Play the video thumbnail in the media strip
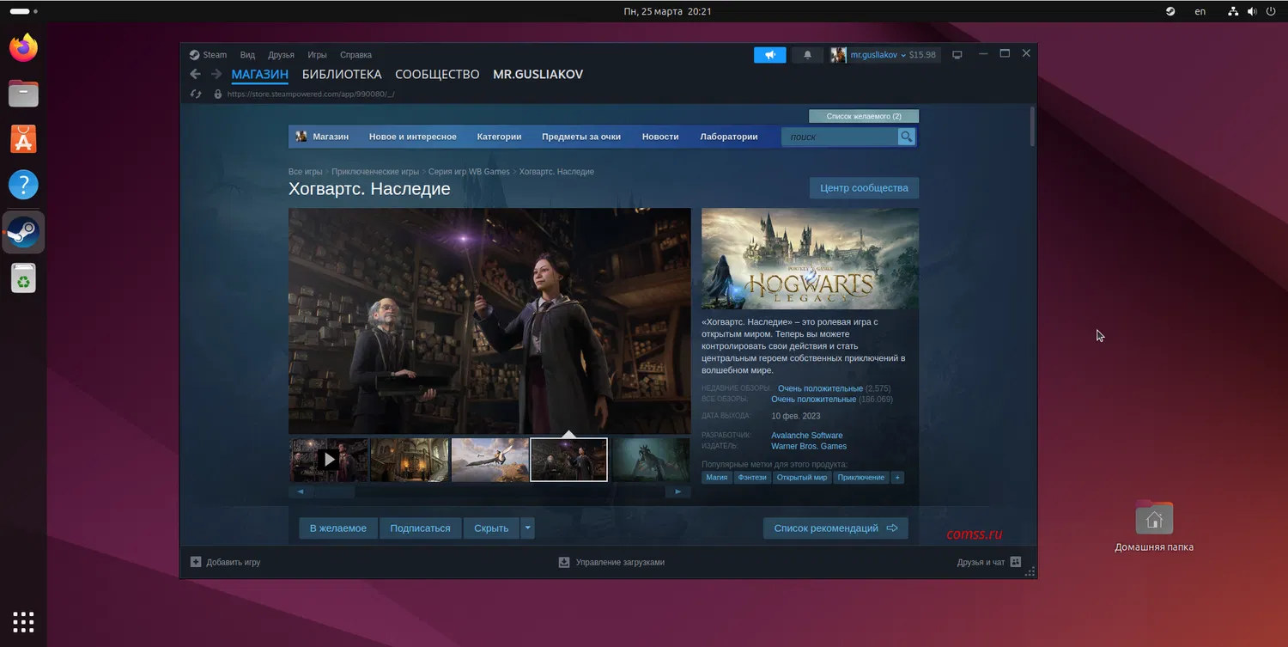1288x647 pixels. pyautogui.click(x=329, y=460)
